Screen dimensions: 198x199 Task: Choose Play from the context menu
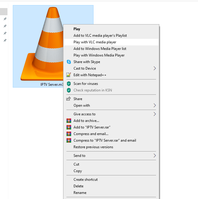click(x=111, y=29)
